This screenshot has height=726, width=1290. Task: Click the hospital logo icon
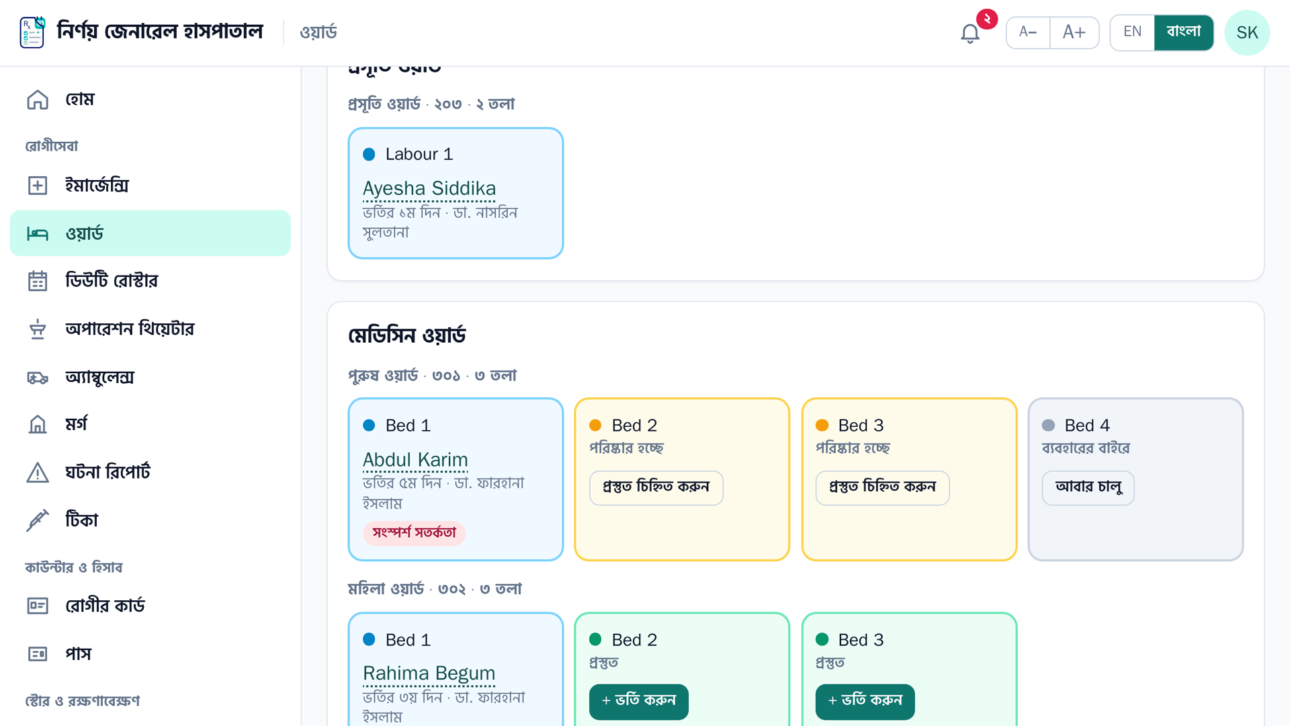(x=32, y=32)
